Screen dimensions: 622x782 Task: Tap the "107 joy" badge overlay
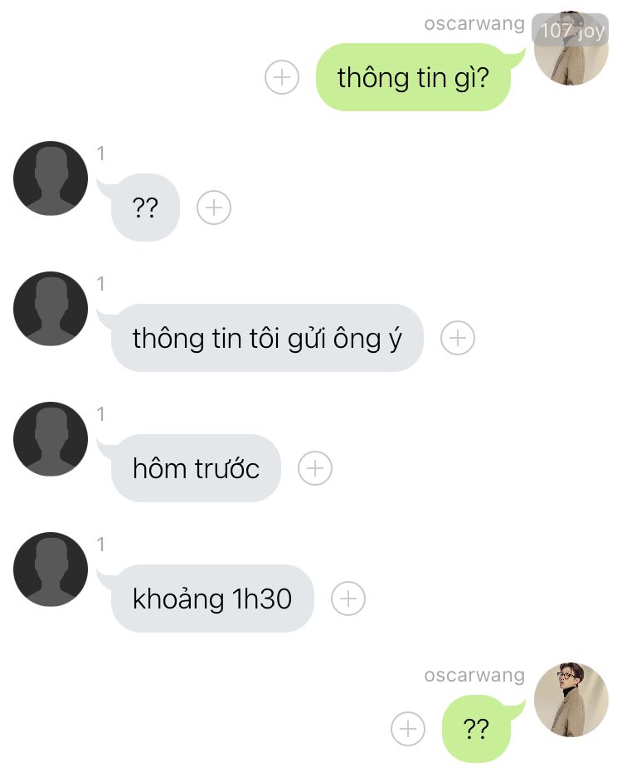pos(571,30)
